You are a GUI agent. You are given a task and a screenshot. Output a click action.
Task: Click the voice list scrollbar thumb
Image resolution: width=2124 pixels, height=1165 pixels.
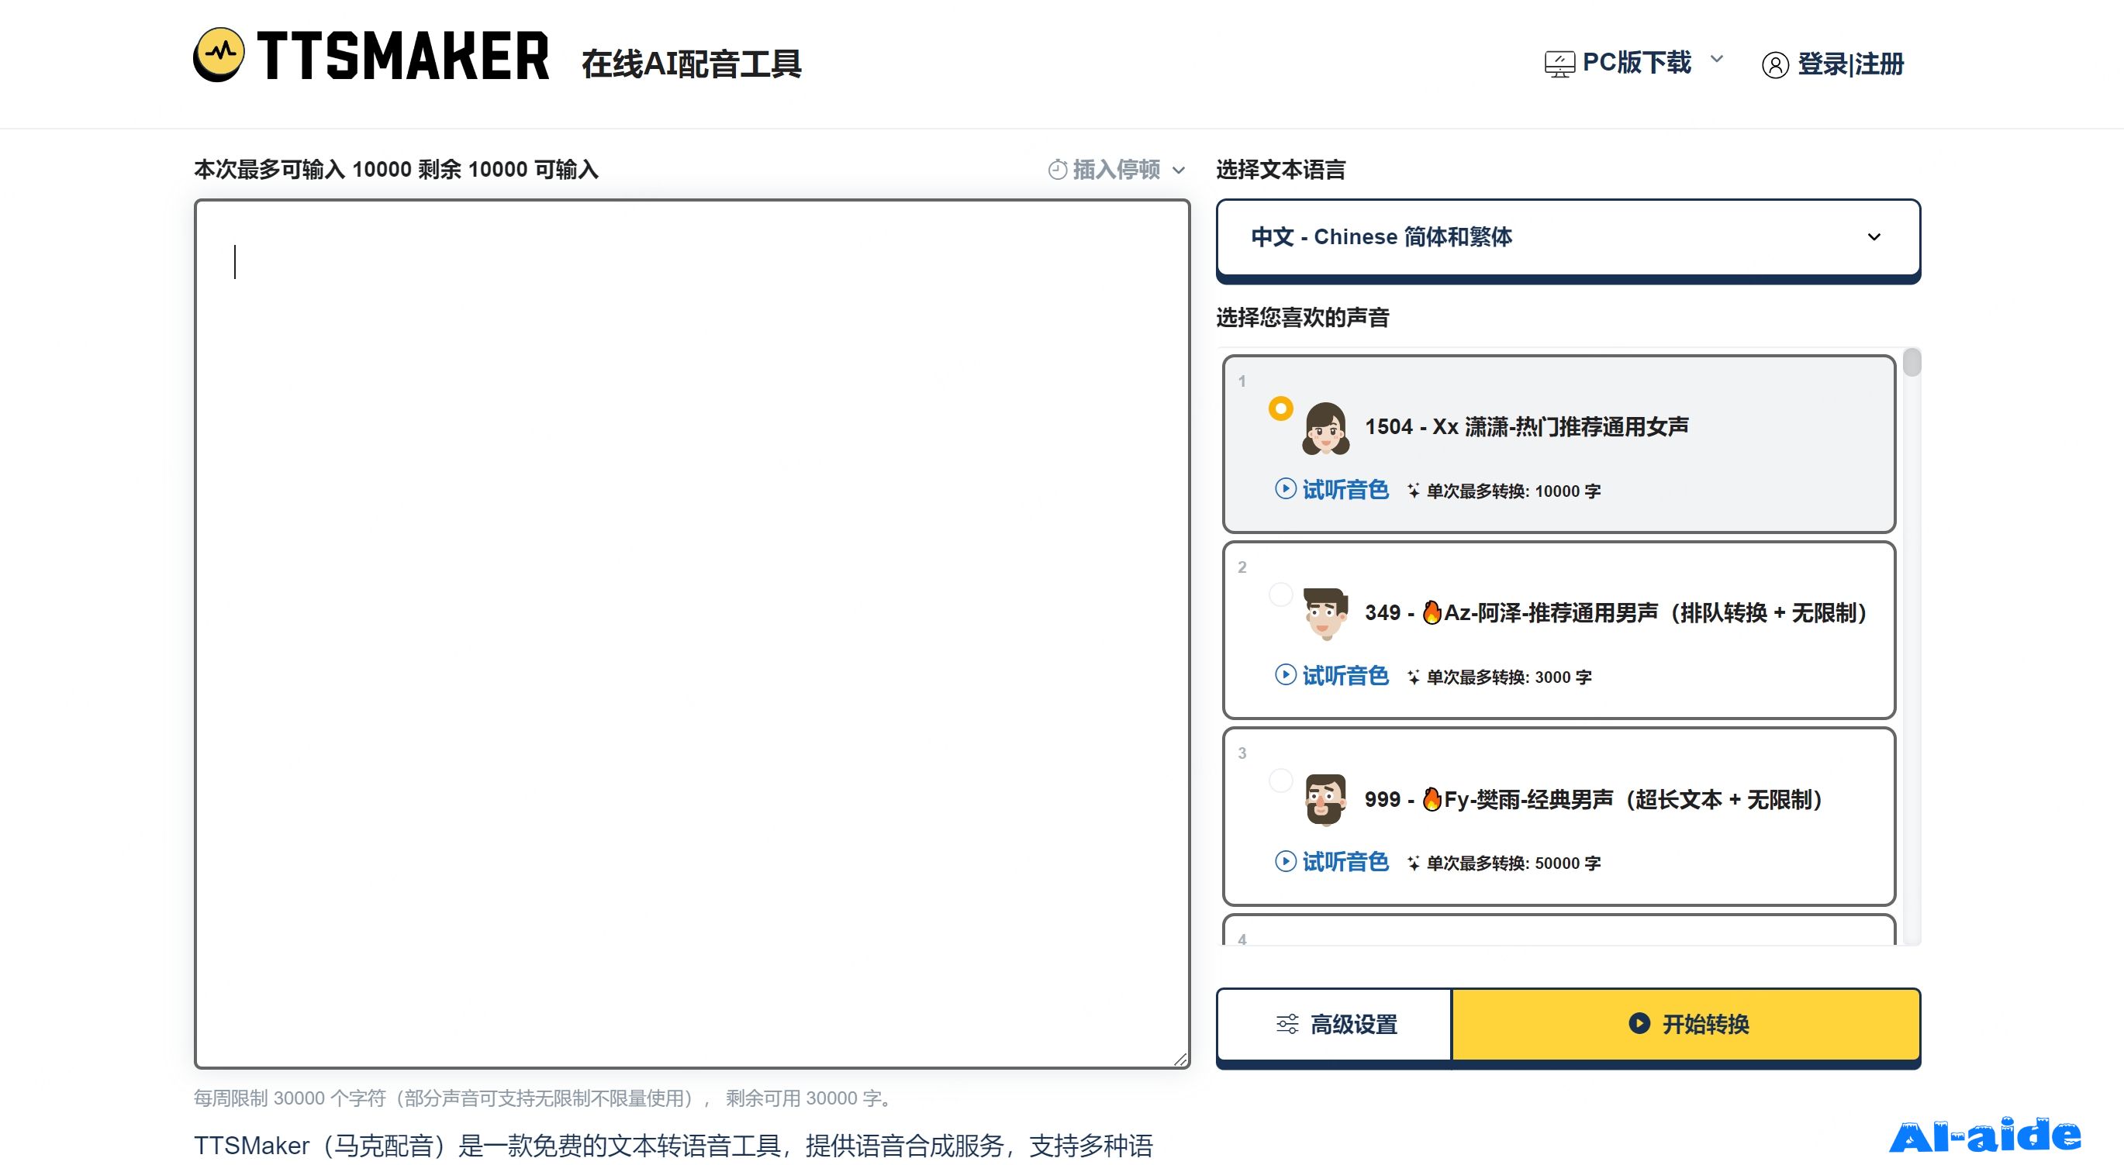click(1912, 363)
